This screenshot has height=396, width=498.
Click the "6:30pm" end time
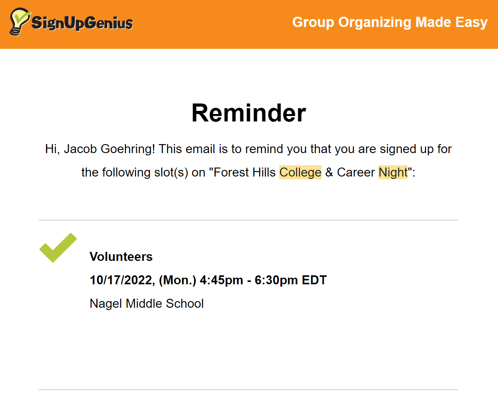(276, 280)
